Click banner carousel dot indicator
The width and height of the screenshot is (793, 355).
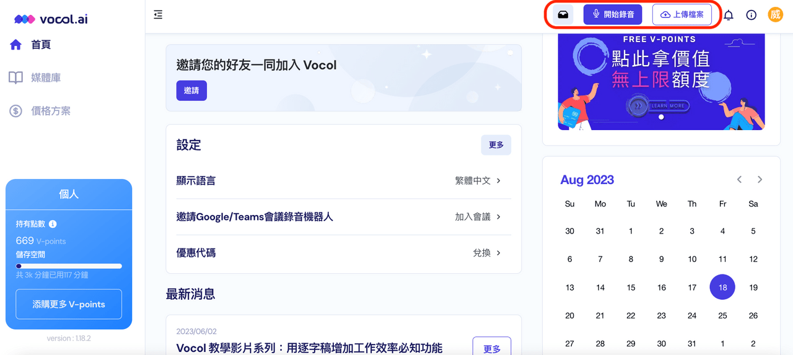[661, 116]
